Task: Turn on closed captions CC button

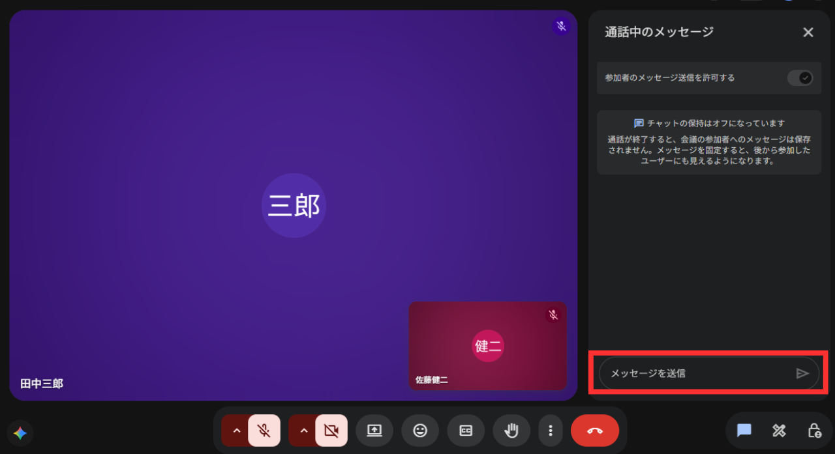Action: [466, 431]
